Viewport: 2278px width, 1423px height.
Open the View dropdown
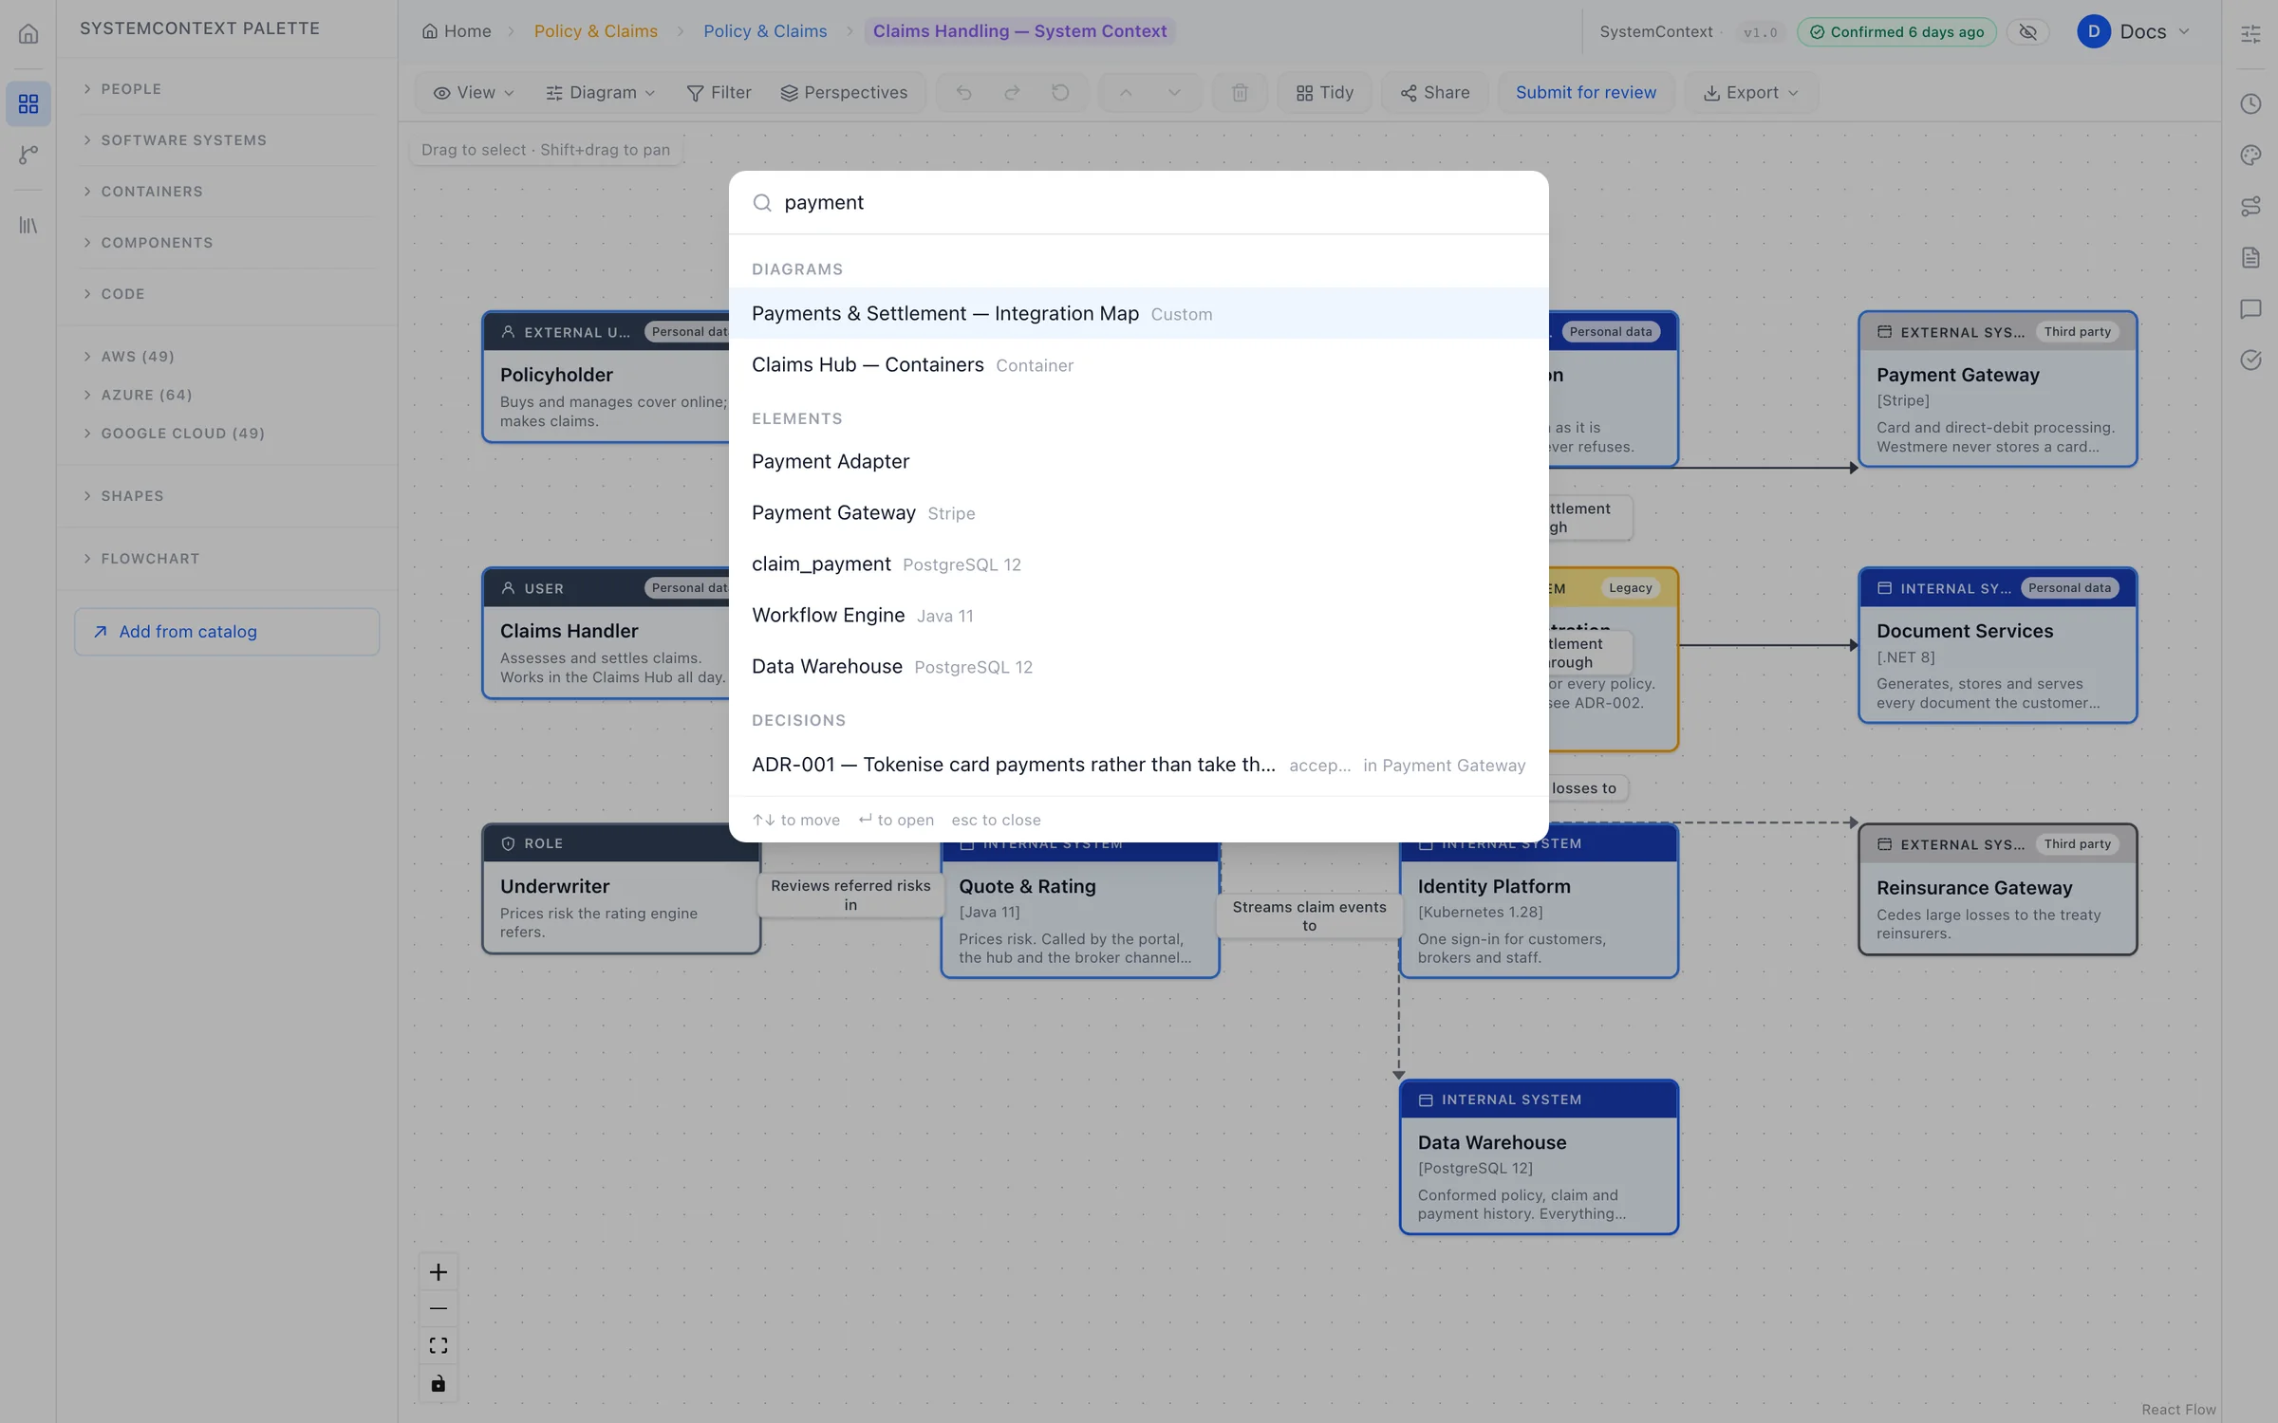click(x=474, y=92)
